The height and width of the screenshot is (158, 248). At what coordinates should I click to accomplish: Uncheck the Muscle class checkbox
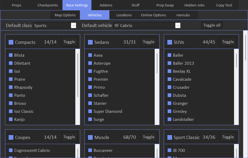(x=90, y=137)
